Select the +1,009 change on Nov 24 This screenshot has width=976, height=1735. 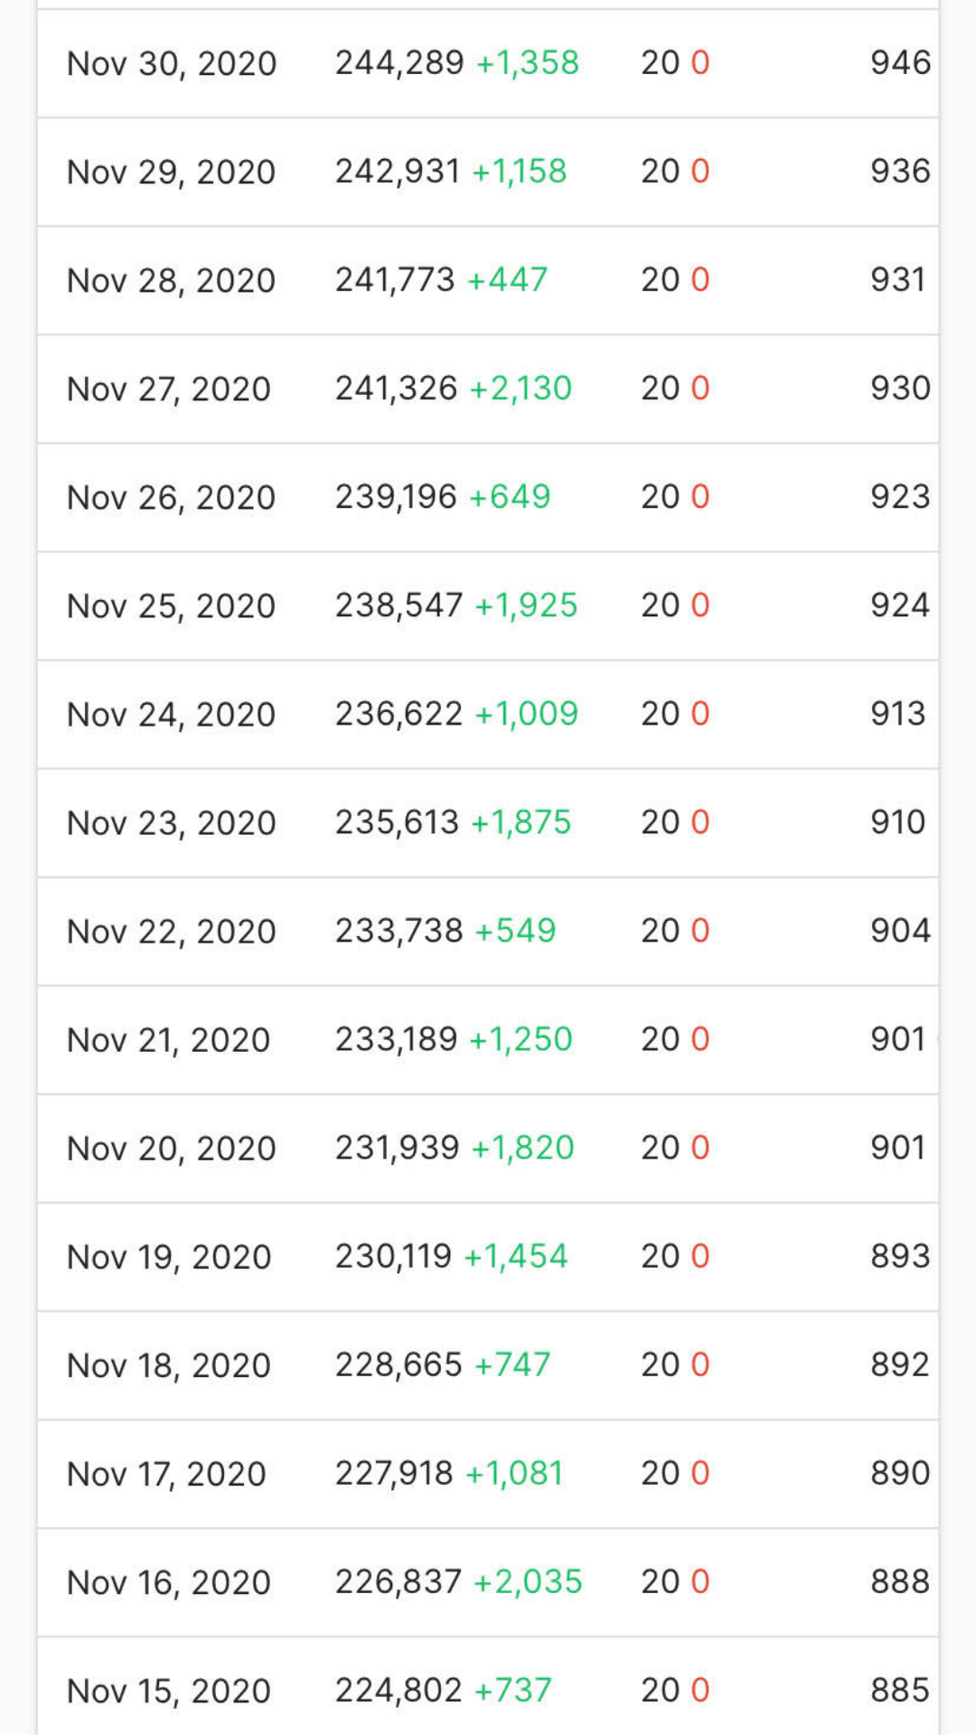[526, 713]
